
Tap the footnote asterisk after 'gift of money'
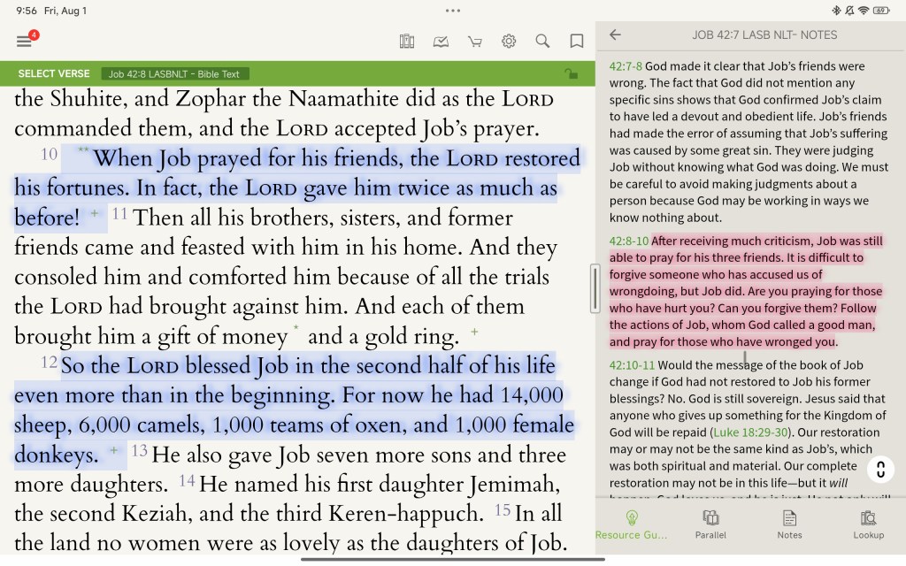click(296, 329)
